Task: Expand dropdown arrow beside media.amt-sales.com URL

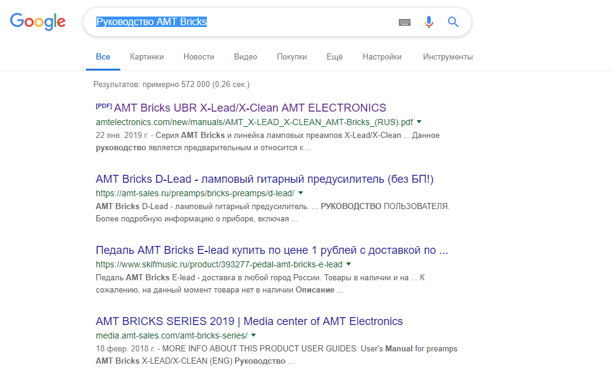Action: pyautogui.click(x=253, y=335)
